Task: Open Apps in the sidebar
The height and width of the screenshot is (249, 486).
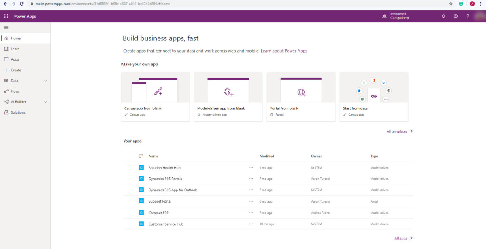Action: [x=25, y=59]
